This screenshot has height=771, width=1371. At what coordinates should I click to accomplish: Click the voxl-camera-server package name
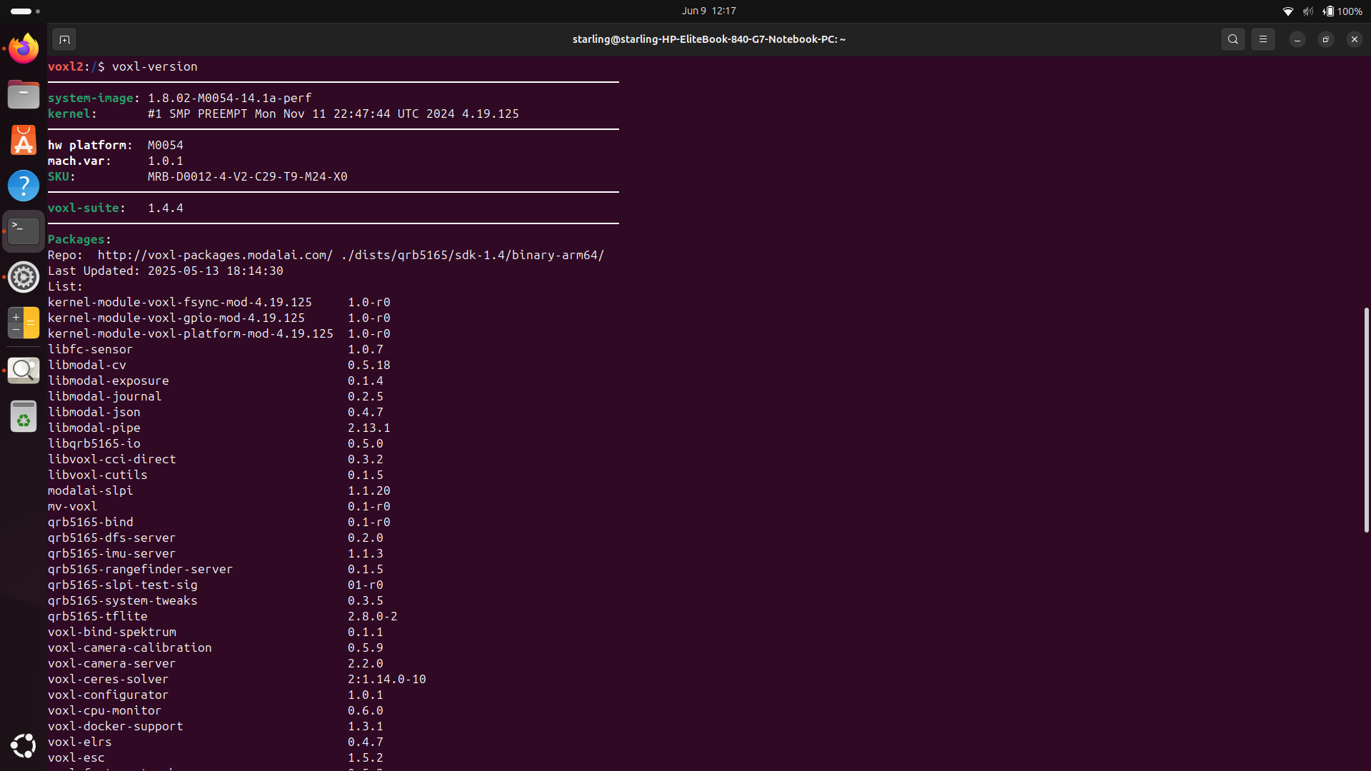[112, 663]
